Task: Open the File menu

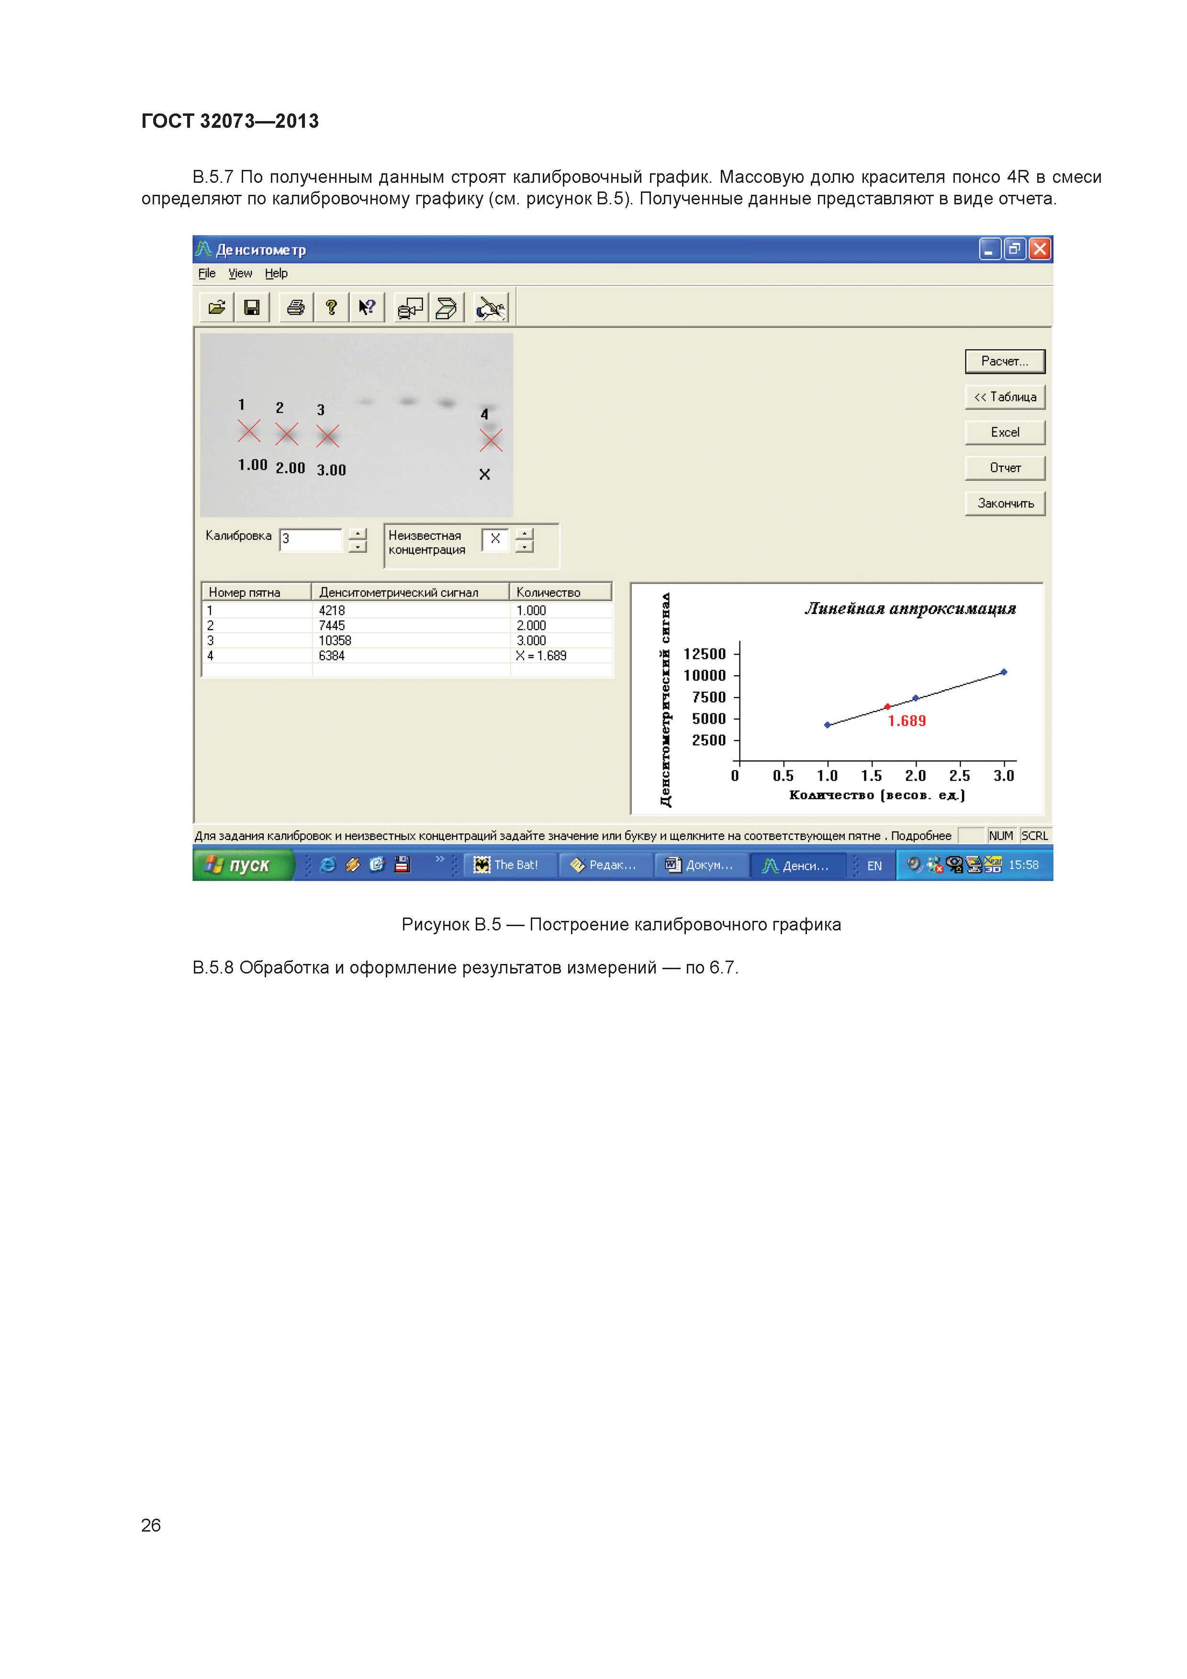Action: coord(207,273)
